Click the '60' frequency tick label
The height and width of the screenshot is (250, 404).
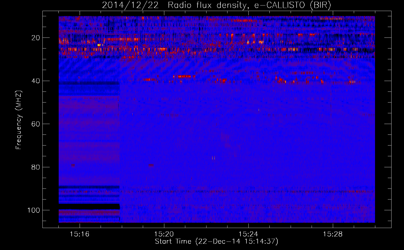tap(36, 124)
